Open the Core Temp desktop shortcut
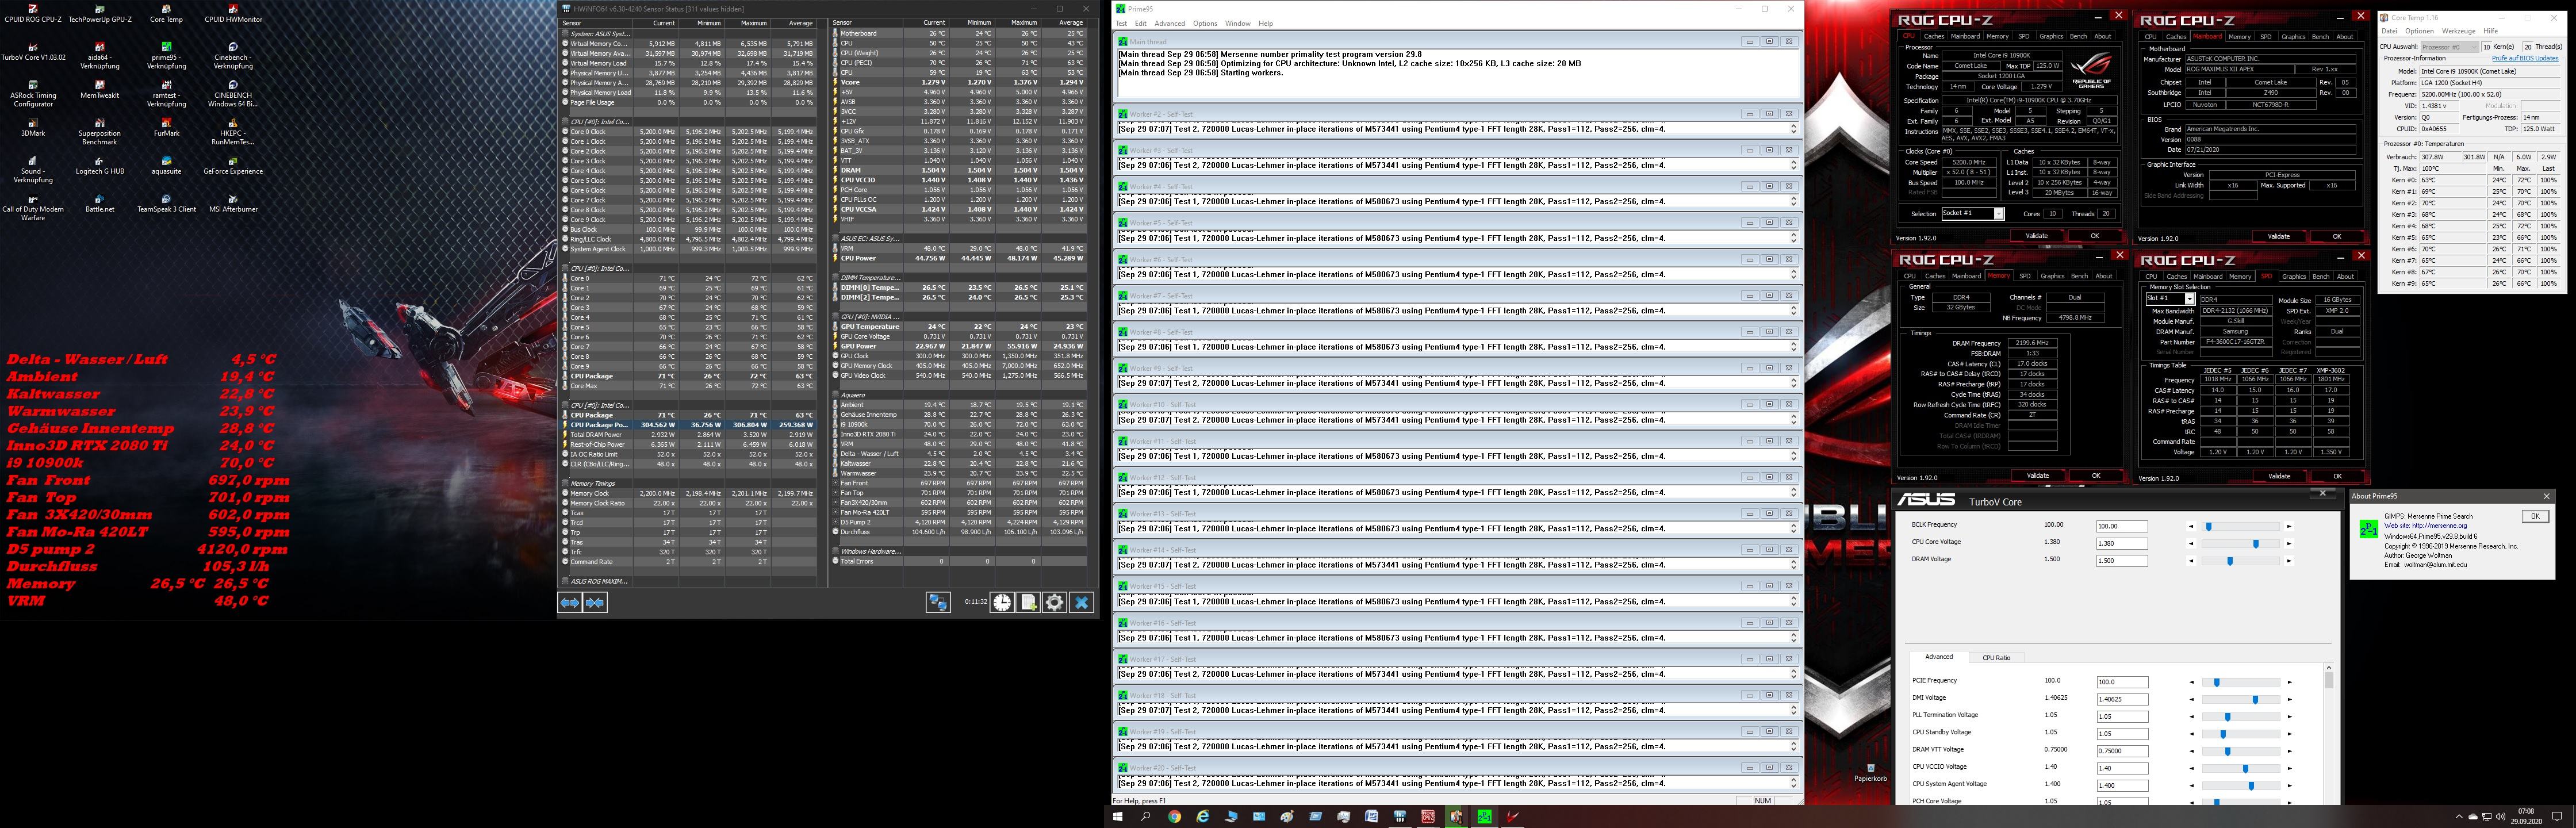The image size is (2576, 828). [166, 14]
